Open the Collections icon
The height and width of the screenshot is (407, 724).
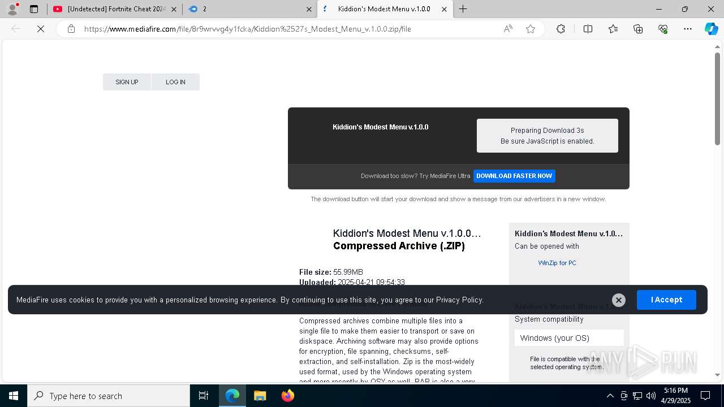638,29
